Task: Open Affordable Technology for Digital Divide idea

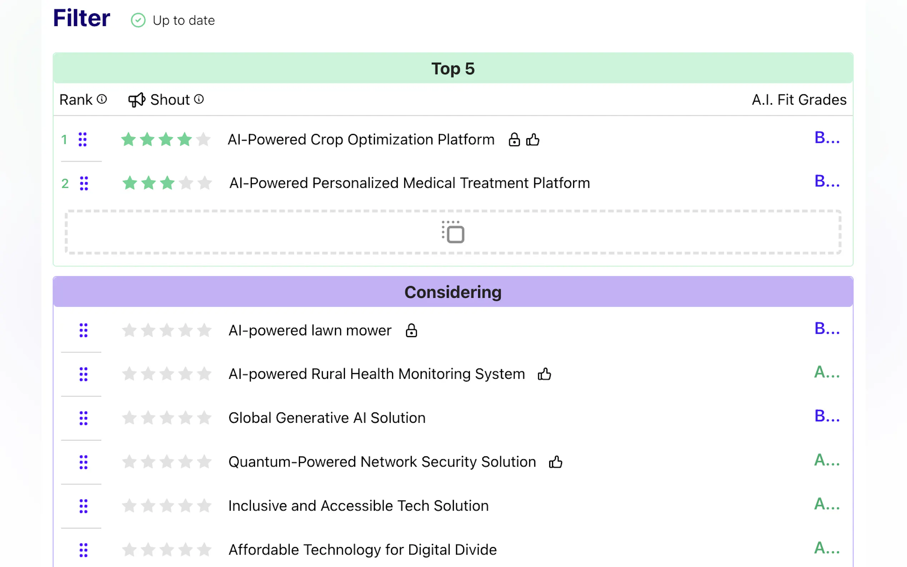Action: (362, 550)
